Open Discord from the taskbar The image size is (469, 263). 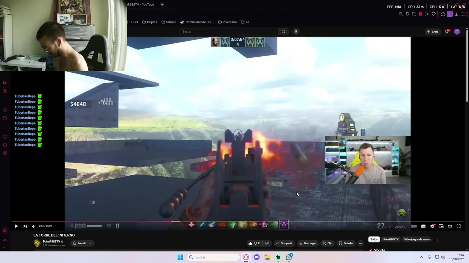pos(256,257)
